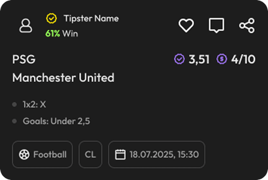Like this tip with the heart icon
This screenshot has height=180, width=268.
(x=186, y=26)
